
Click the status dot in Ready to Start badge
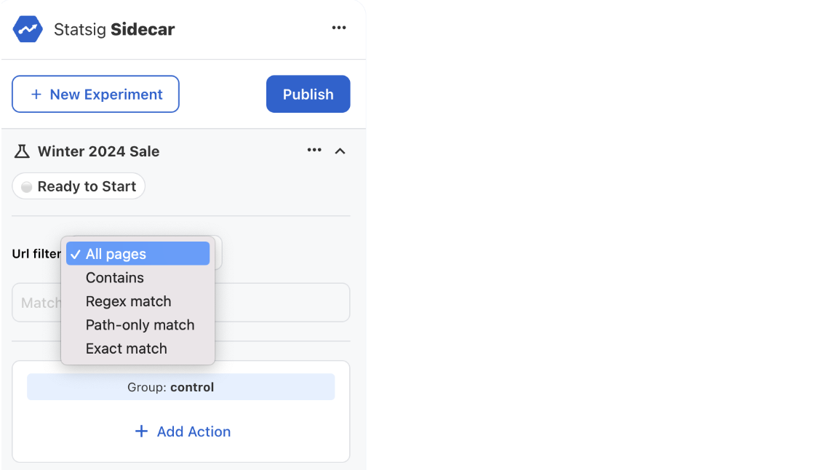(x=26, y=186)
